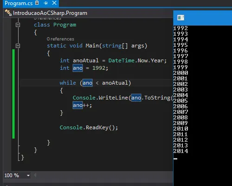Close the Program.cs tab

54,3
